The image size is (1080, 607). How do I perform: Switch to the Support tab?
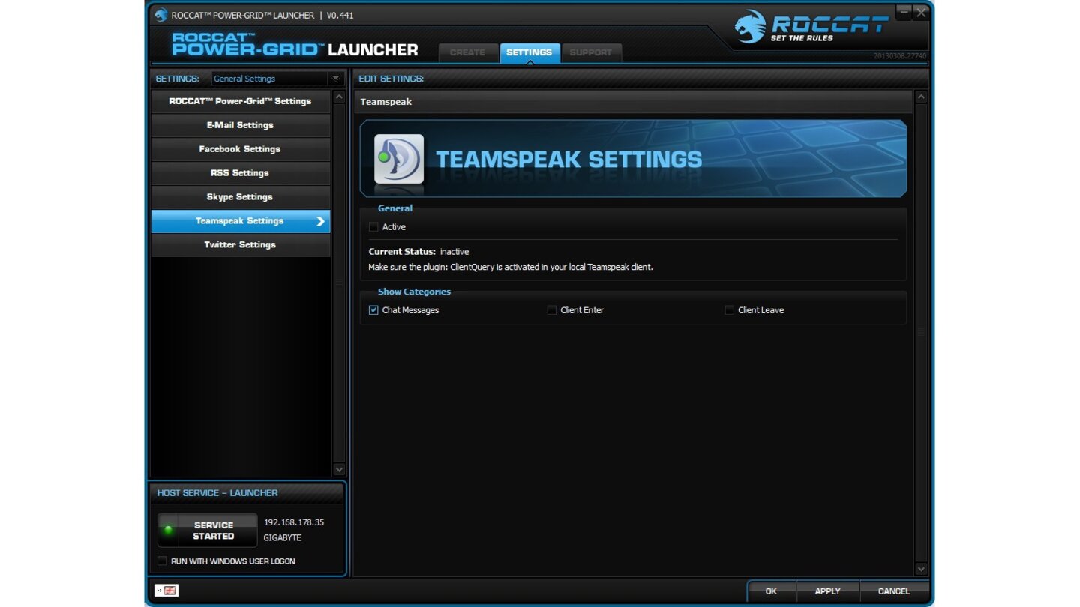click(591, 52)
